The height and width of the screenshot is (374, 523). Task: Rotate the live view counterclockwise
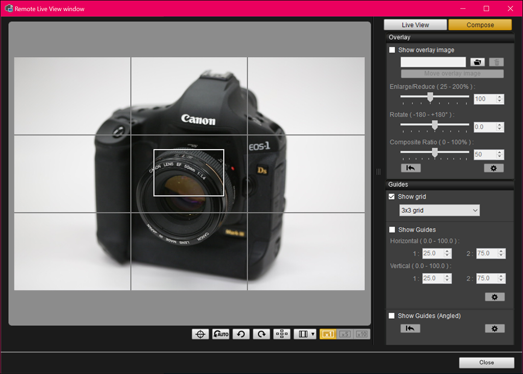coord(241,334)
